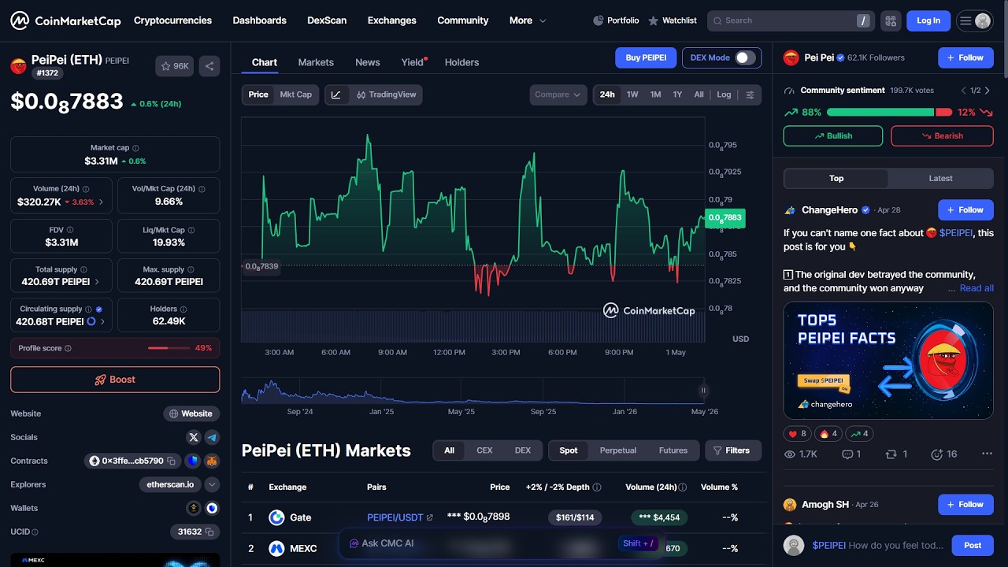
Task: Click the share icon beside PeiPei title
Action: tap(209, 66)
